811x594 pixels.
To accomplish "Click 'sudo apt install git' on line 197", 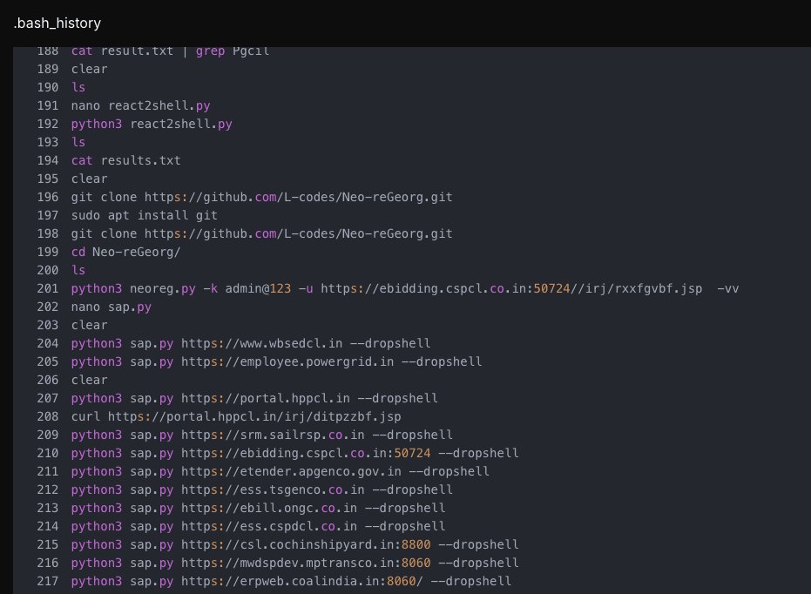I will tap(145, 215).
